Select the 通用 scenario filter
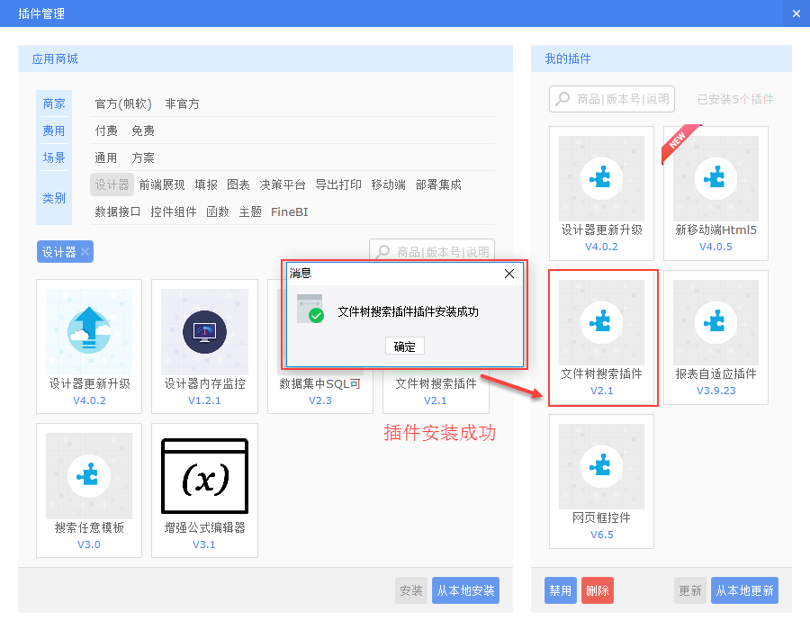The width and height of the screenshot is (810, 630). (x=106, y=157)
